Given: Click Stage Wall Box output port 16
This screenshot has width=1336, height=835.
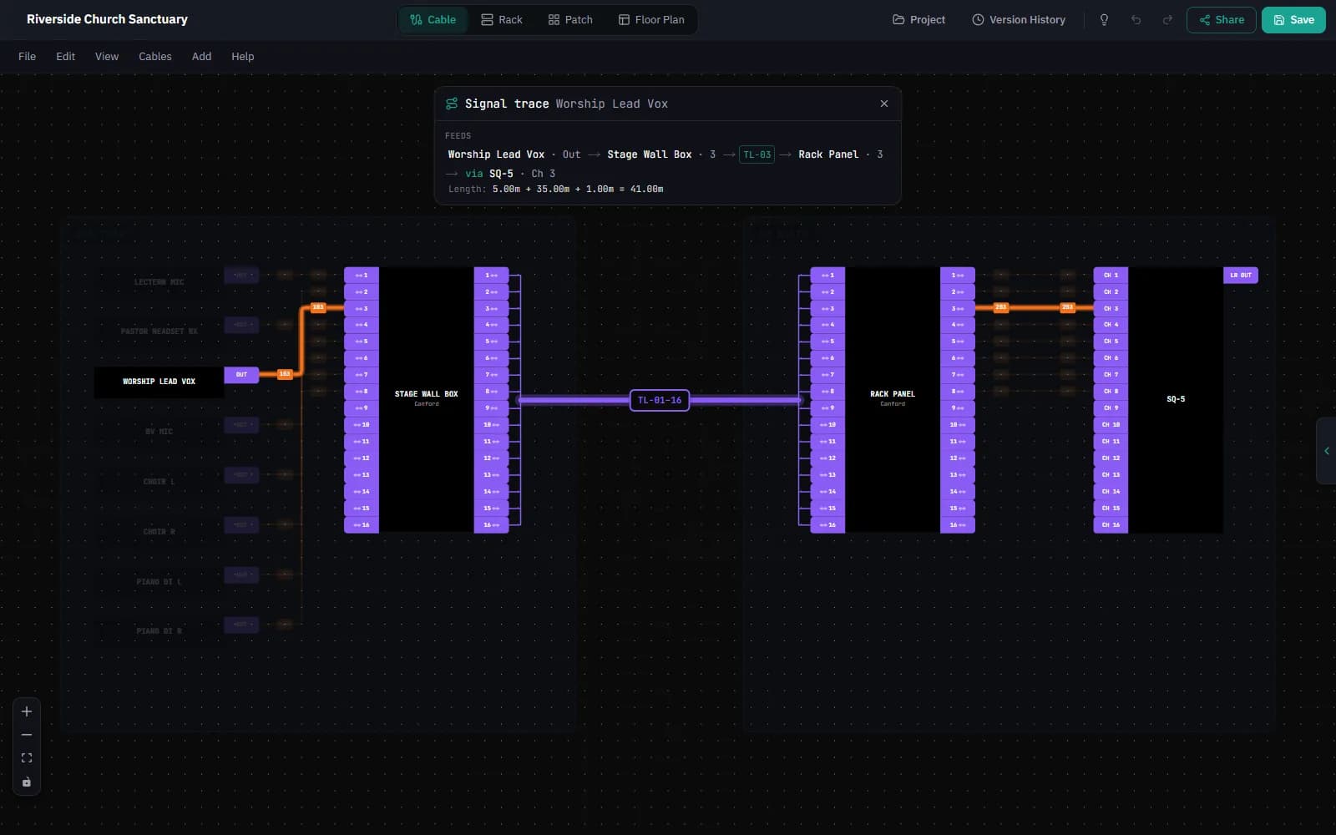Looking at the screenshot, I should point(491,524).
